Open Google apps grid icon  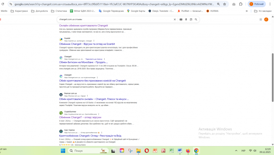pos(260,19)
